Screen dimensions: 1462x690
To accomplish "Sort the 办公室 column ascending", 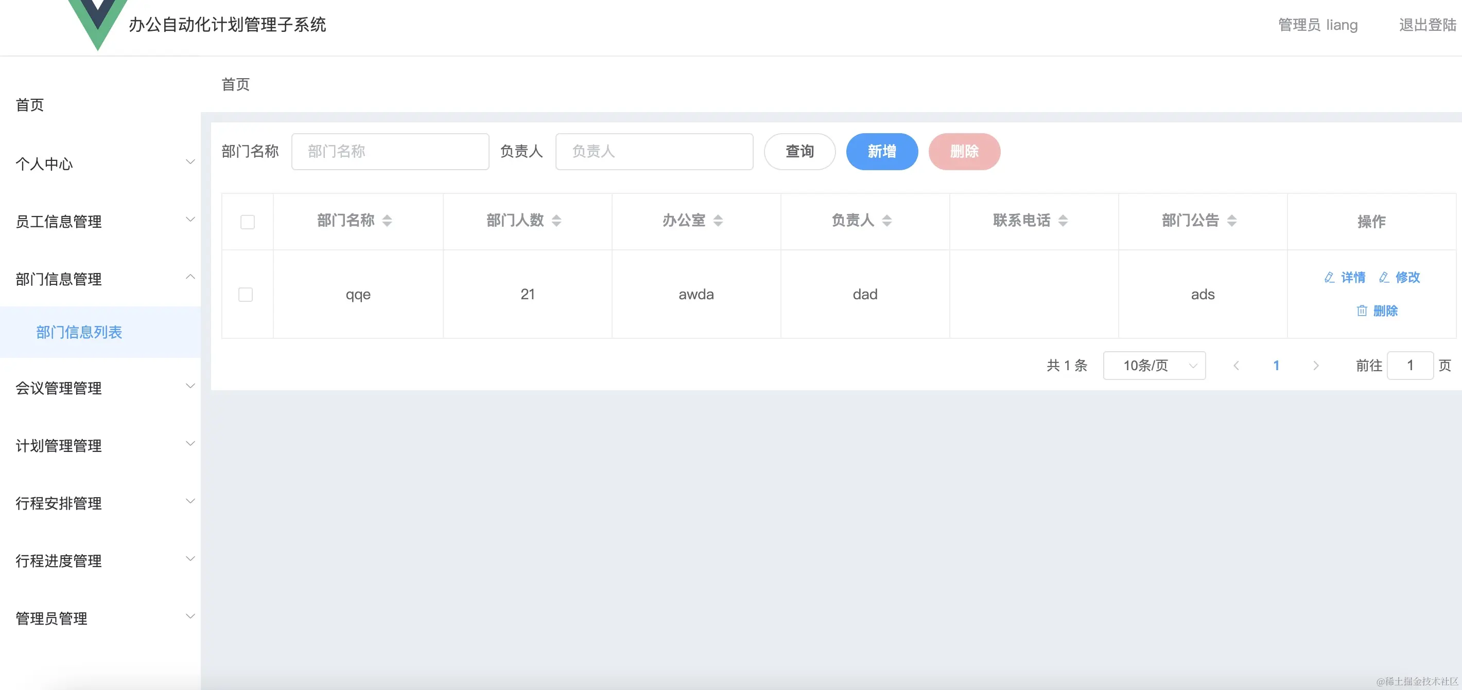I will click(719, 221).
